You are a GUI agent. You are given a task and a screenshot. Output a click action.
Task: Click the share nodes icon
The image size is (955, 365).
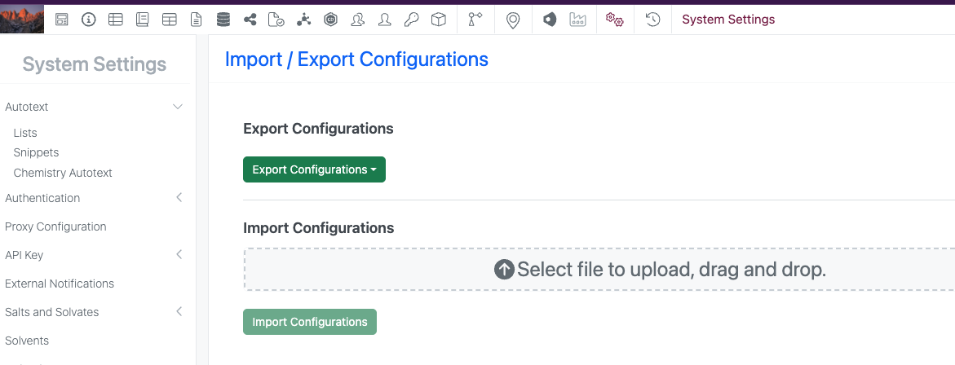point(250,20)
